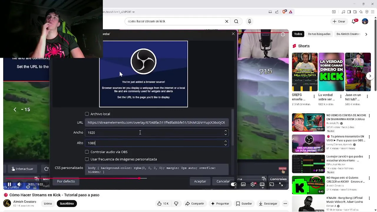Enable Controlar audio vía OBS checkbox
Image resolution: width=377 pixels, height=212 pixels.
tap(87, 152)
